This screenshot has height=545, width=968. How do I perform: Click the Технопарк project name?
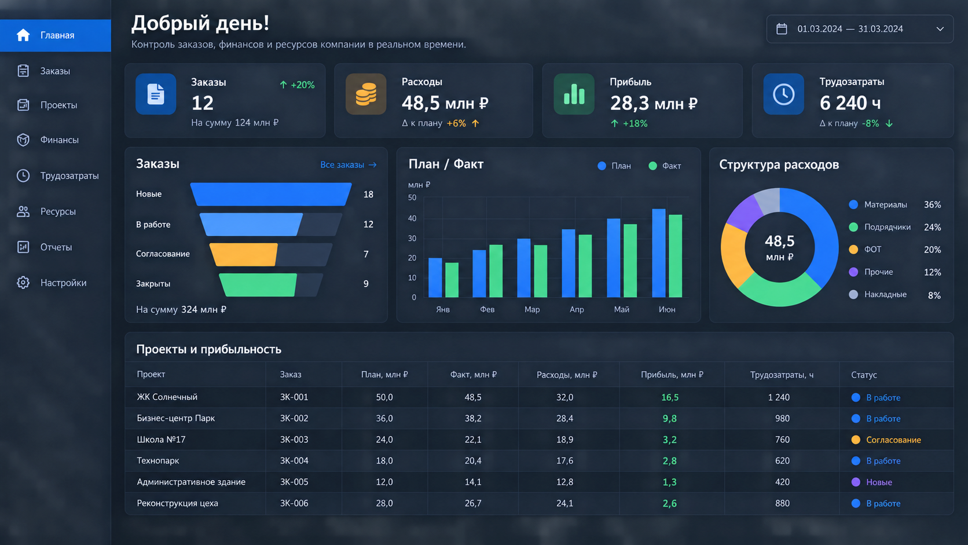tap(158, 461)
